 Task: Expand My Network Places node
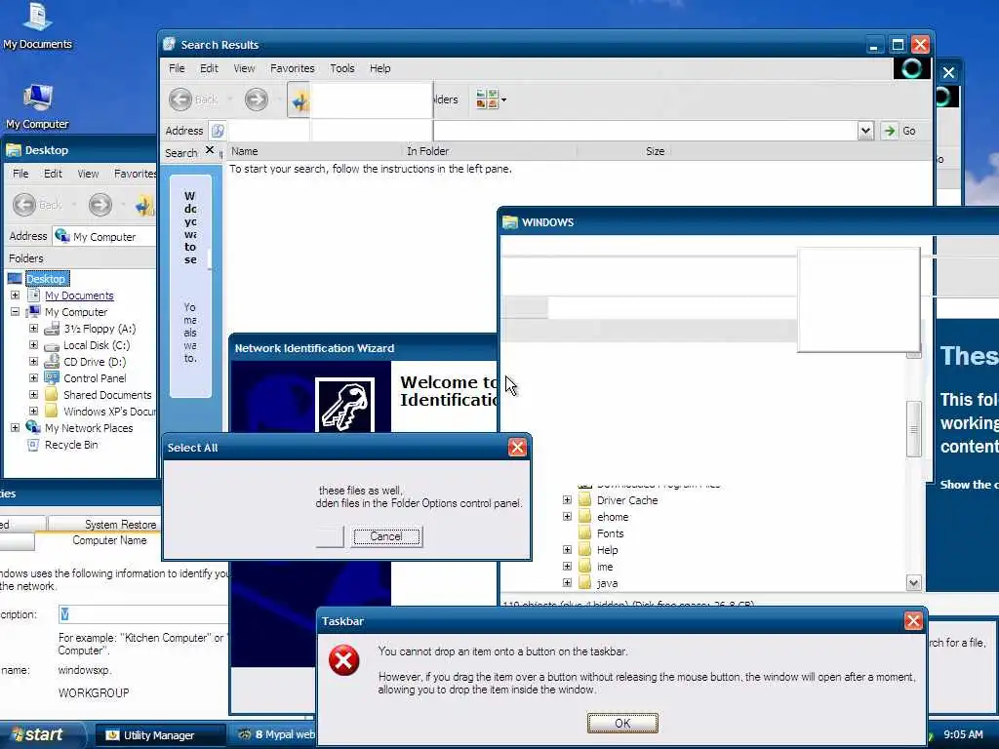tap(16, 427)
